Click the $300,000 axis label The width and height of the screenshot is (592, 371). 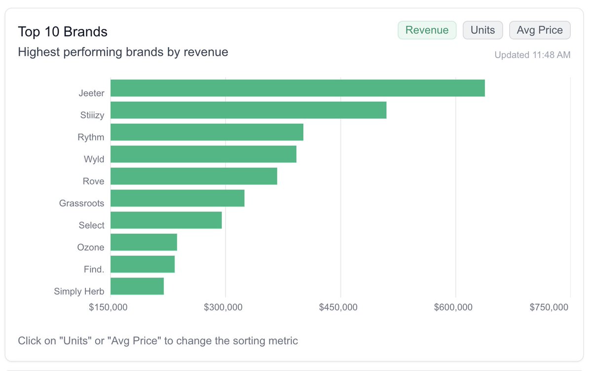pos(223,307)
